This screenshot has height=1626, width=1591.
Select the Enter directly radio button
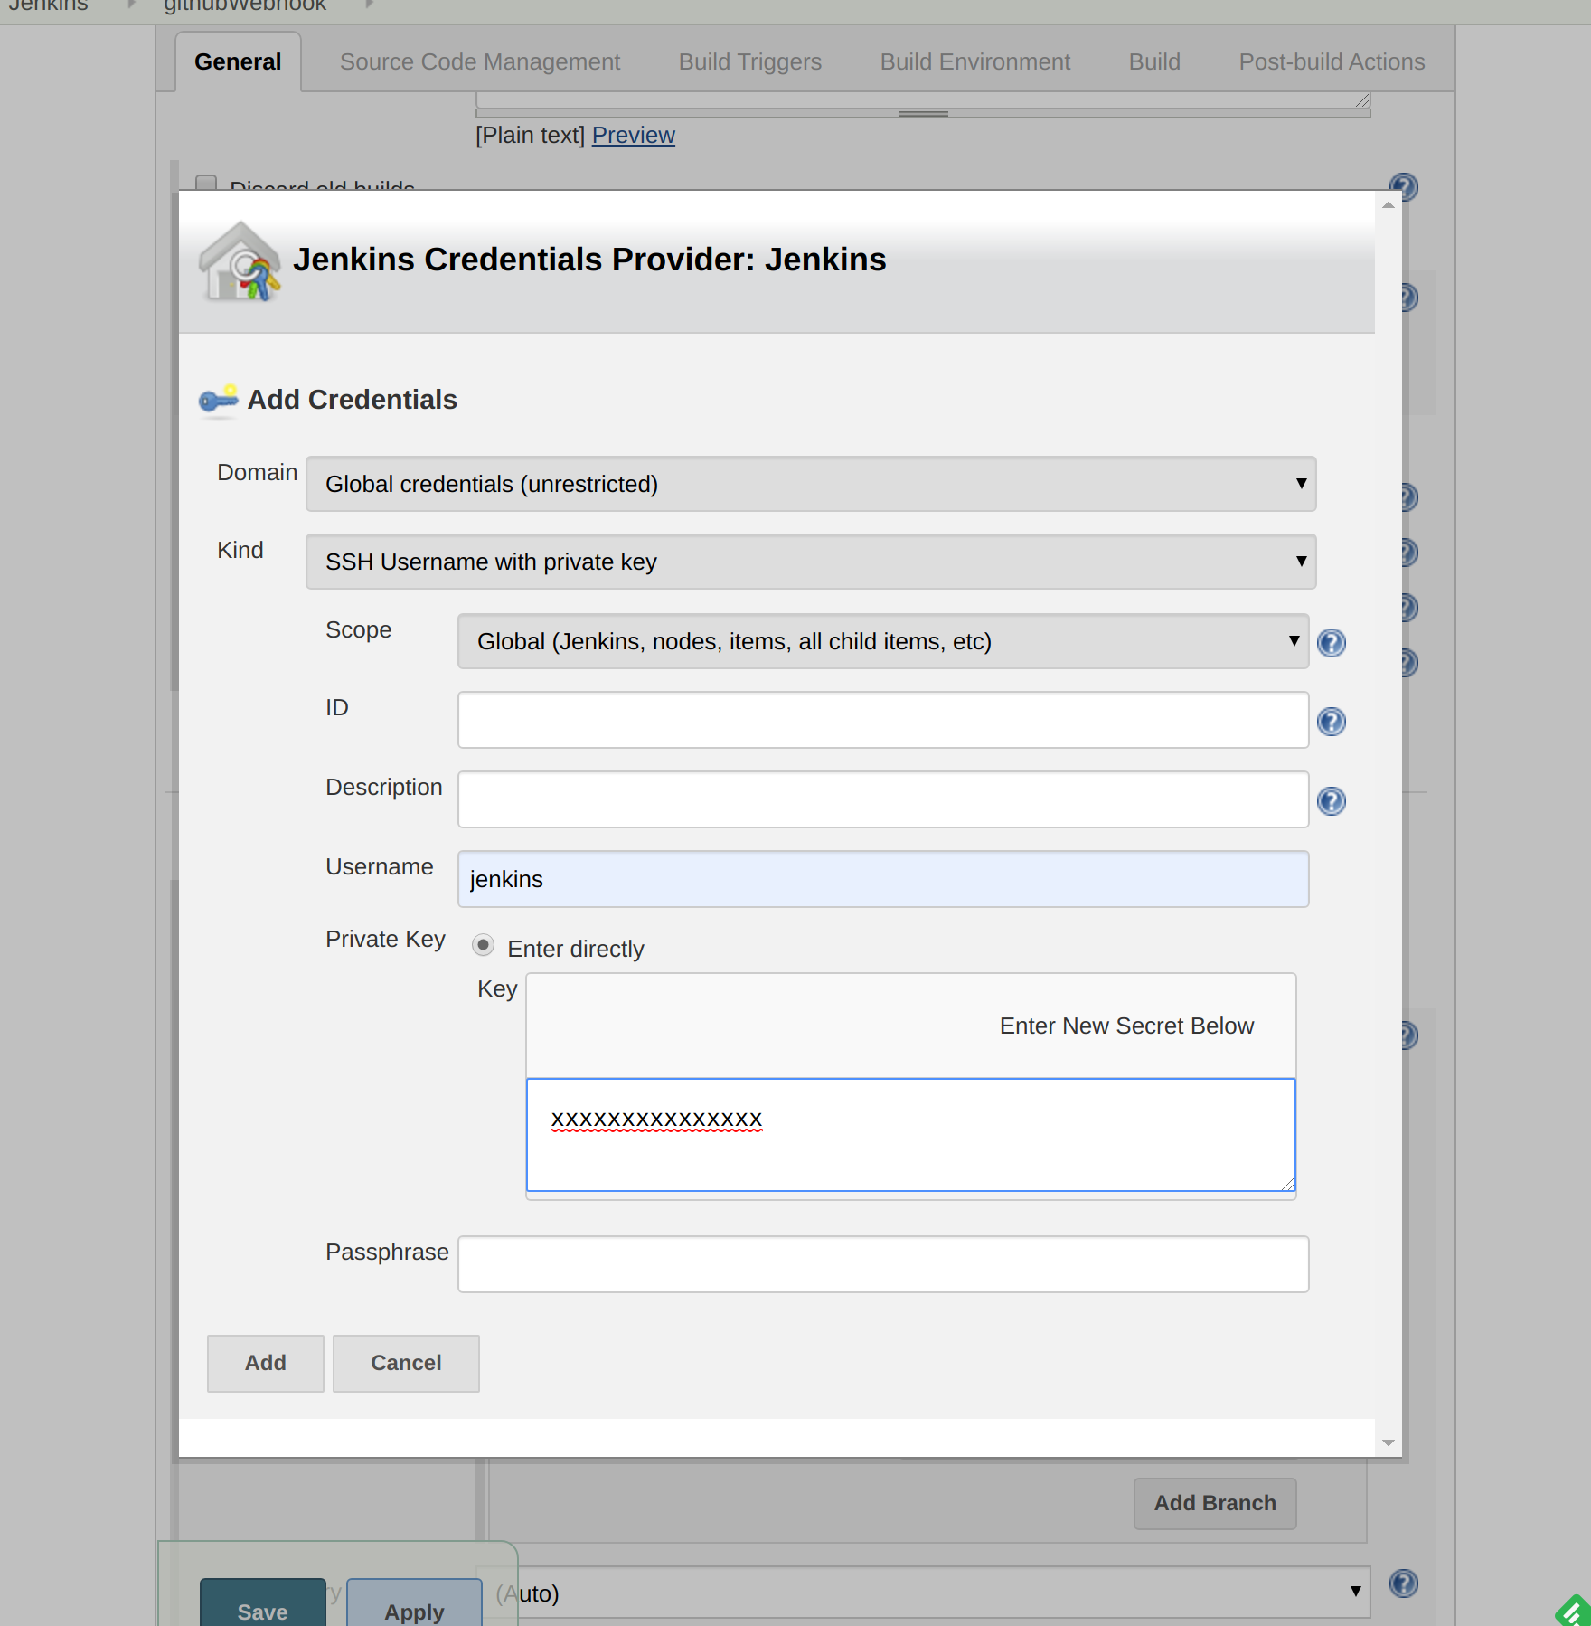[483, 944]
